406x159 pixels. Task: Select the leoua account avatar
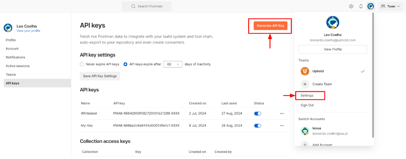point(305,131)
